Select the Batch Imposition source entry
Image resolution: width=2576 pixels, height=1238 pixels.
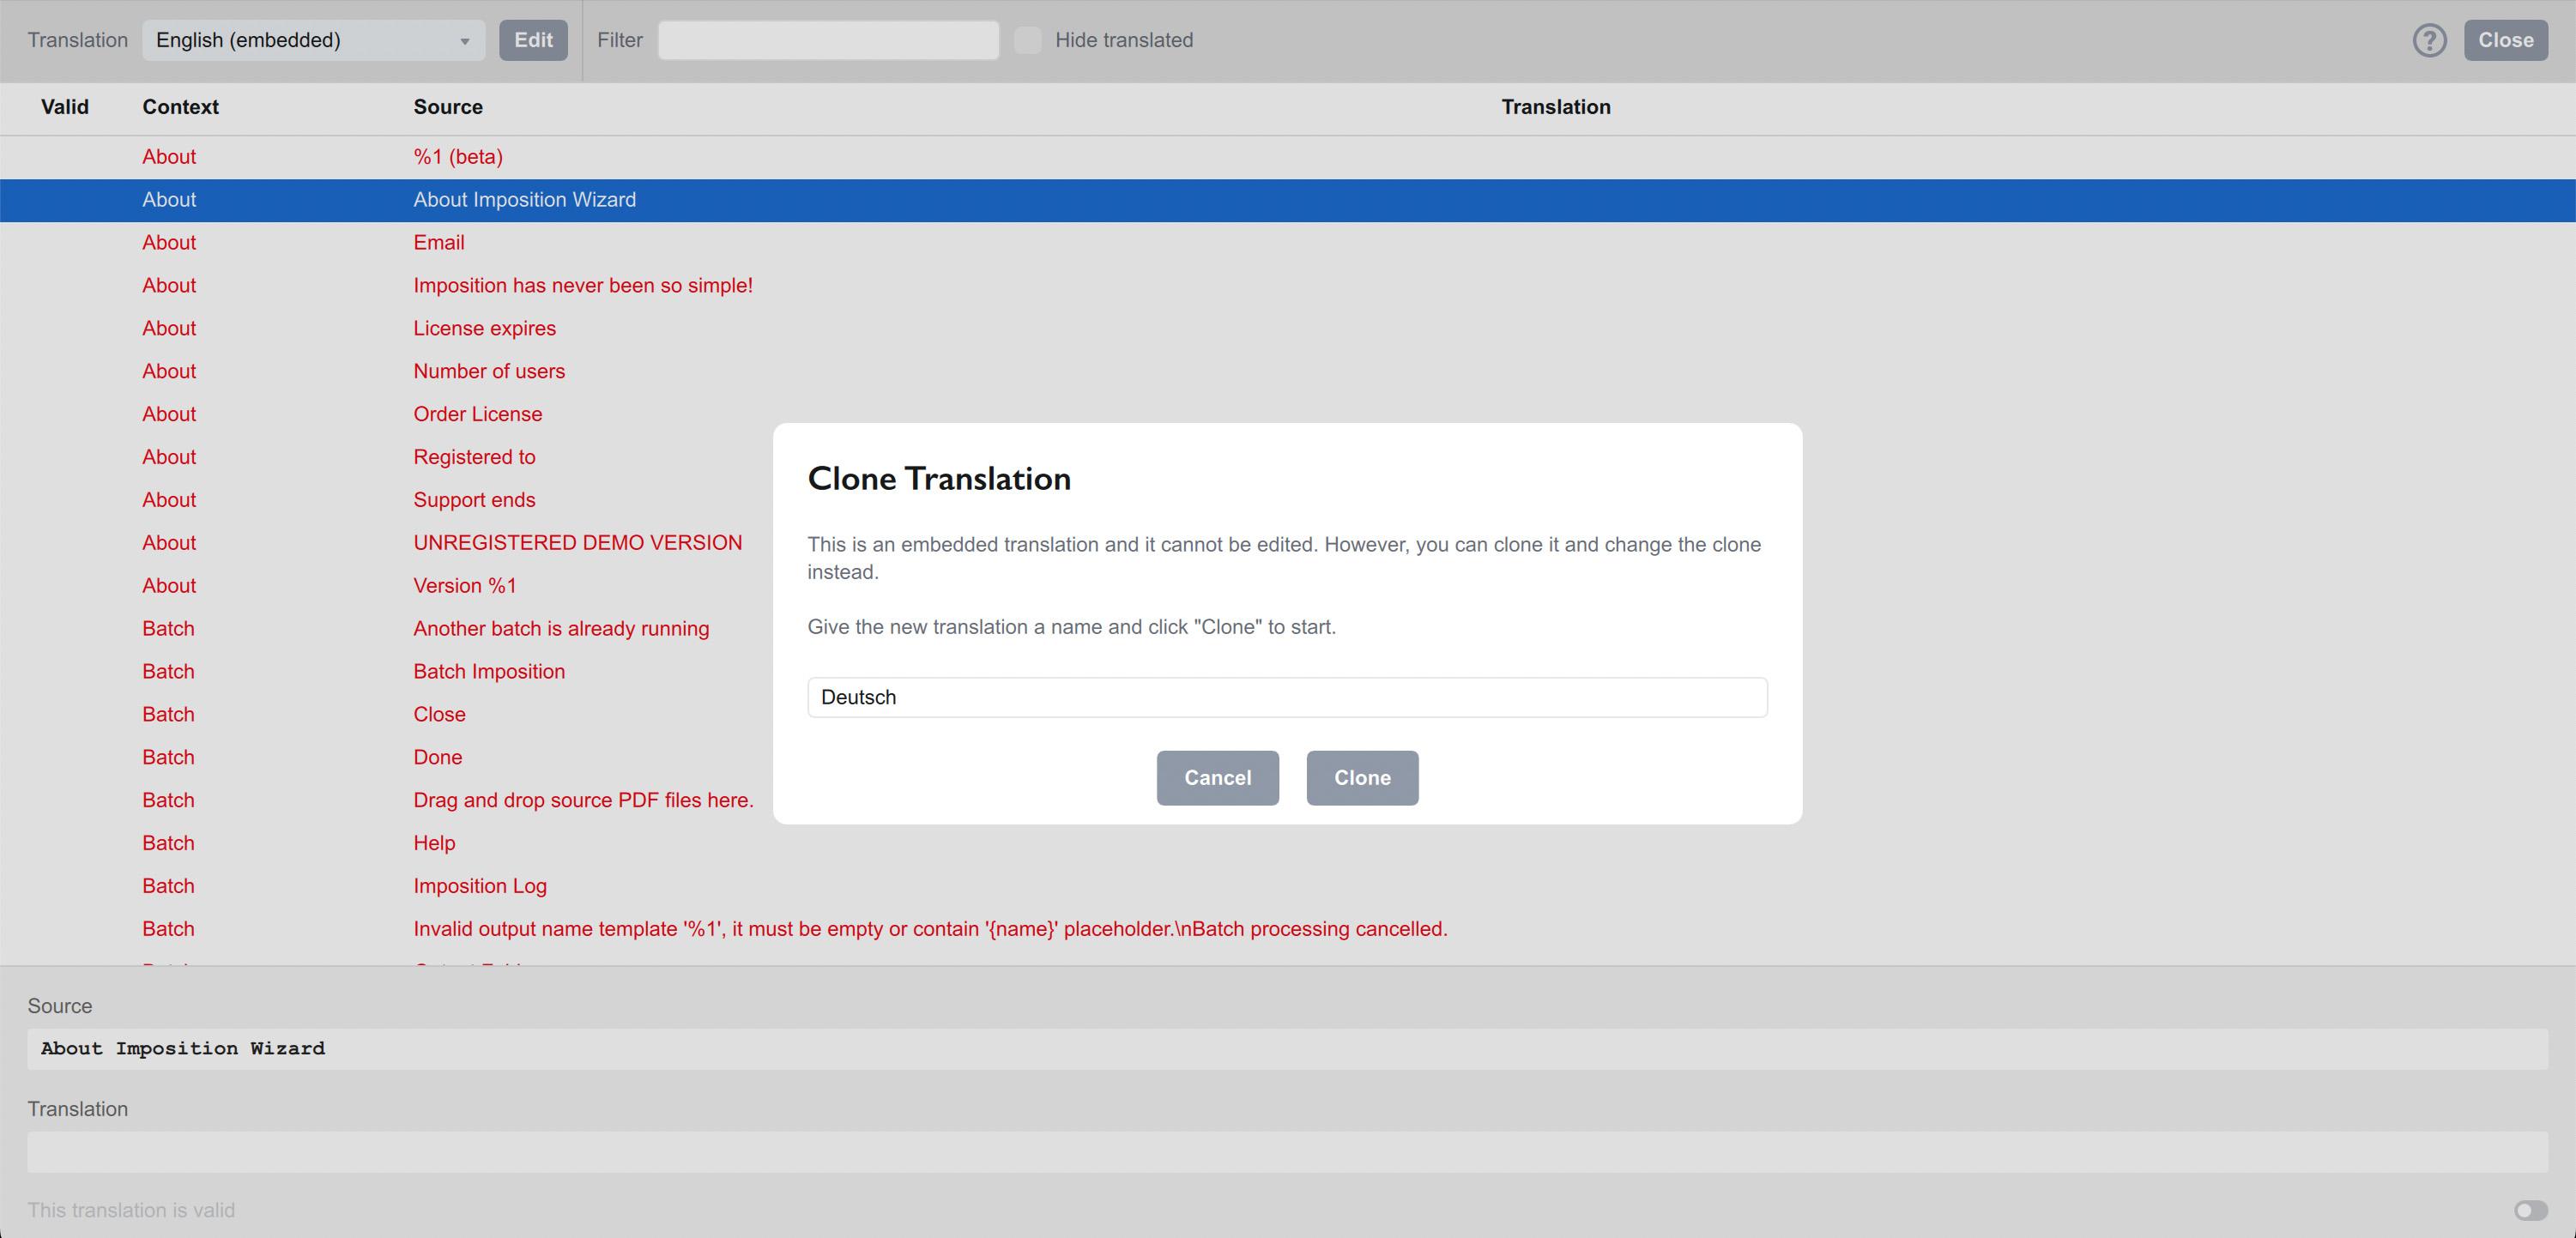[489, 671]
